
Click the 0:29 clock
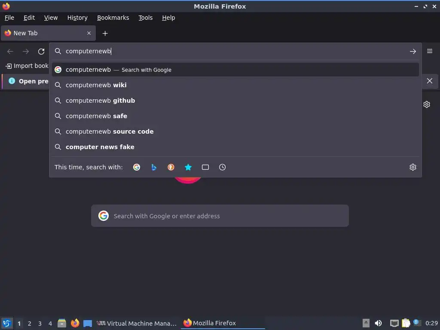431,323
